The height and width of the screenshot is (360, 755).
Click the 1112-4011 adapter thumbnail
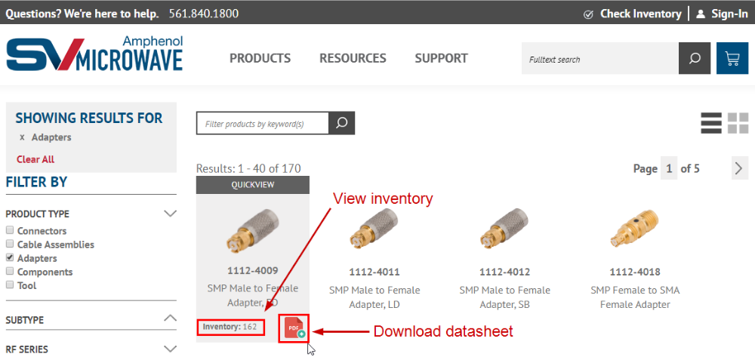tap(374, 230)
